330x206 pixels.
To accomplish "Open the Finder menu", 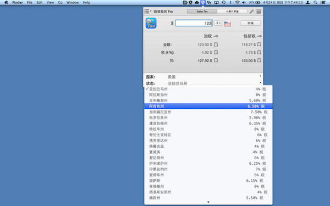I will (x=18, y=3).
